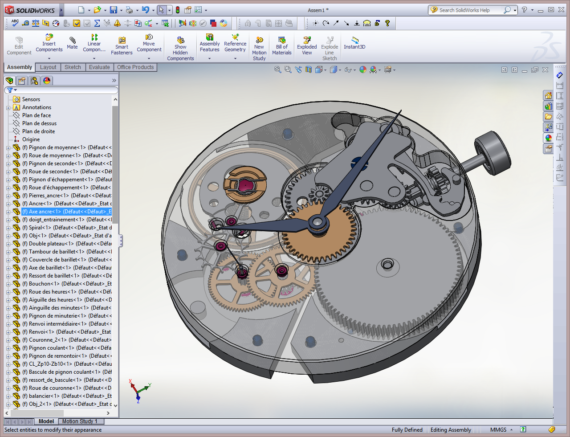Open the Appearances color sphere tab
The image size is (570, 437).
(47, 81)
